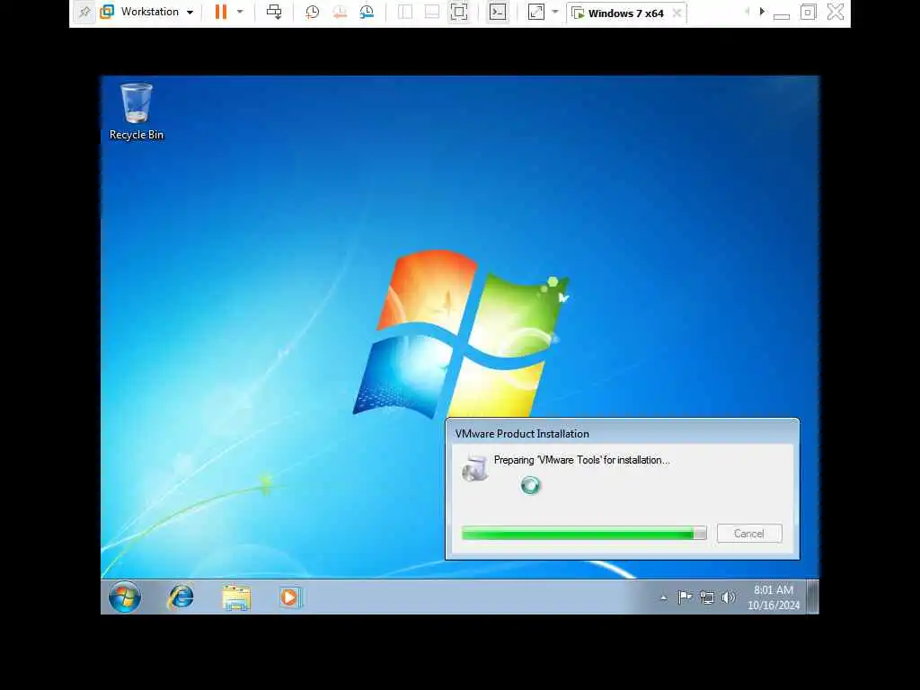Revert VM to the previous snapshot

point(340,12)
